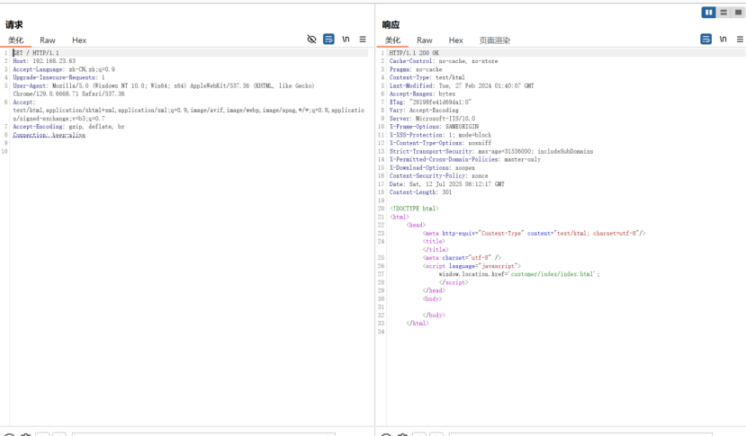Click the Date: Sat, 12 Jul 2025 header
The width and height of the screenshot is (746, 436).
(446, 184)
